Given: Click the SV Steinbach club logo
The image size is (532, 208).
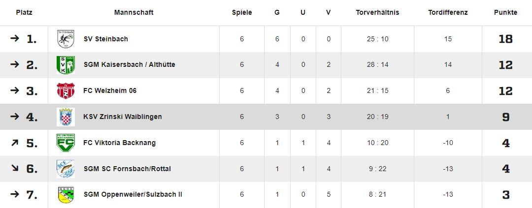Looking at the screenshot, I should 66,39.
